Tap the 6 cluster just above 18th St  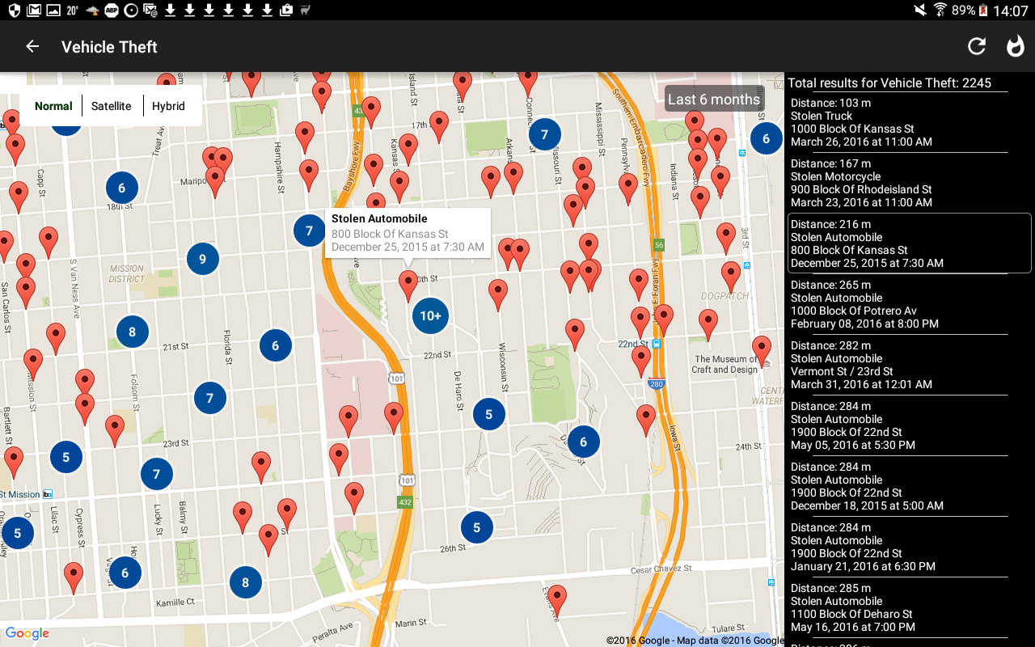pos(121,188)
